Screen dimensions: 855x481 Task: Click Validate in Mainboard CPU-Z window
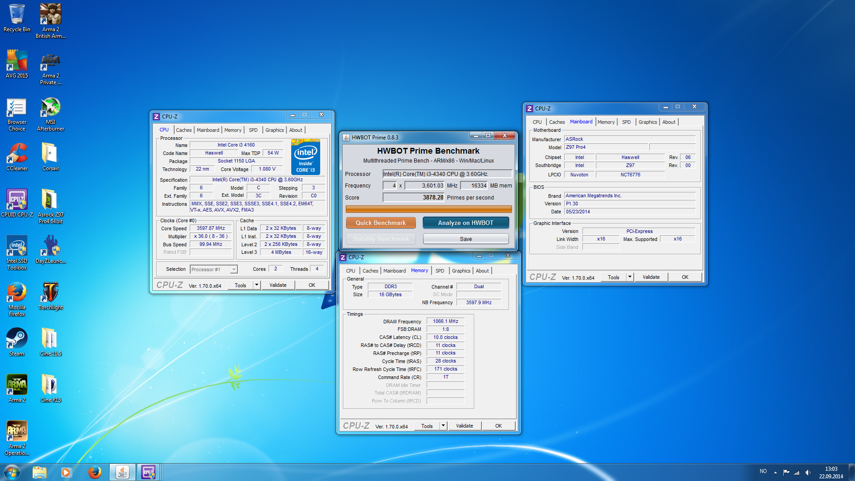(651, 277)
